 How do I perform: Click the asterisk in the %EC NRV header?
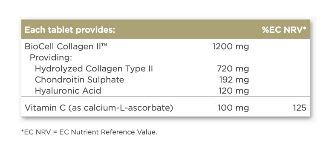point(305,28)
